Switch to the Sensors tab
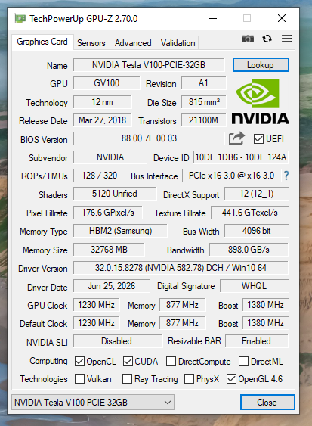 click(x=91, y=43)
